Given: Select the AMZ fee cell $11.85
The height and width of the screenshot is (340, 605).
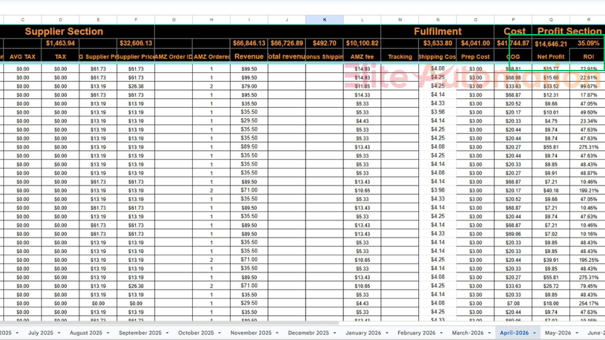Looking at the screenshot, I should click(362, 86).
